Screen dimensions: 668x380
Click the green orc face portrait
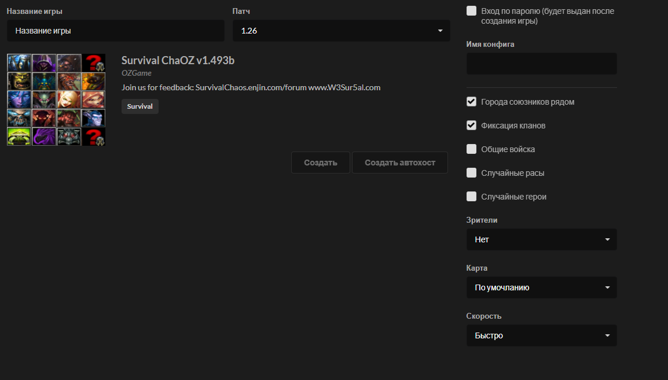pos(19,81)
